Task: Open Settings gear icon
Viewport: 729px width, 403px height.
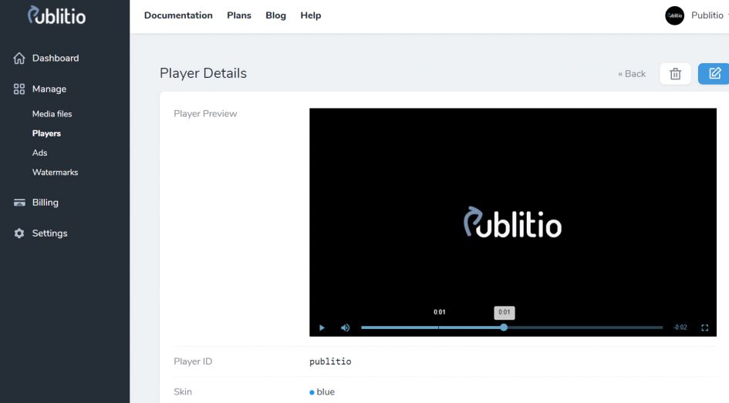Action: pyautogui.click(x=19, y=233)
